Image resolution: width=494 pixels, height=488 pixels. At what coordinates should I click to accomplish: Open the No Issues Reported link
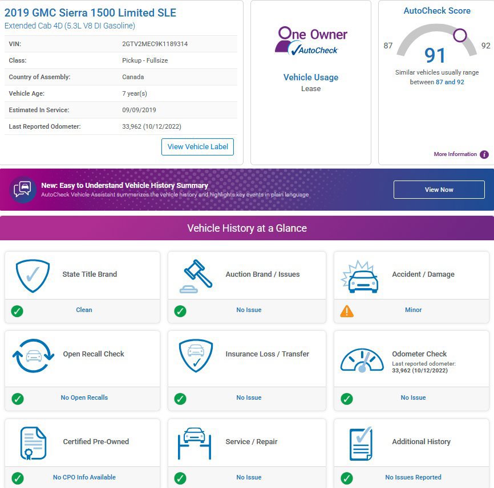414,477
